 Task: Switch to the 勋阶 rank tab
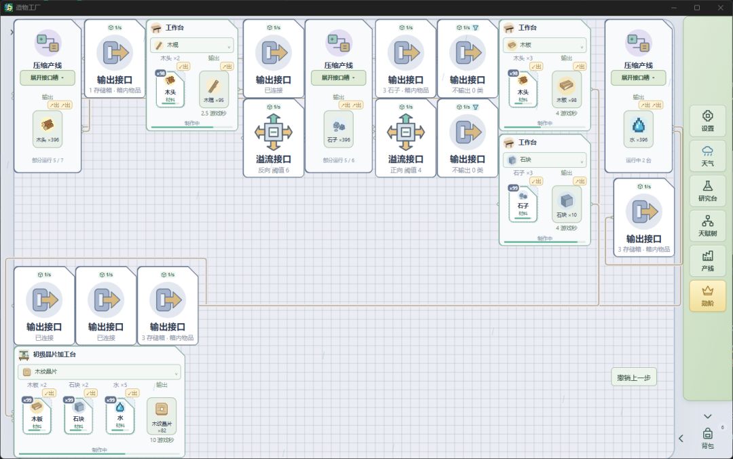[707, 296]
